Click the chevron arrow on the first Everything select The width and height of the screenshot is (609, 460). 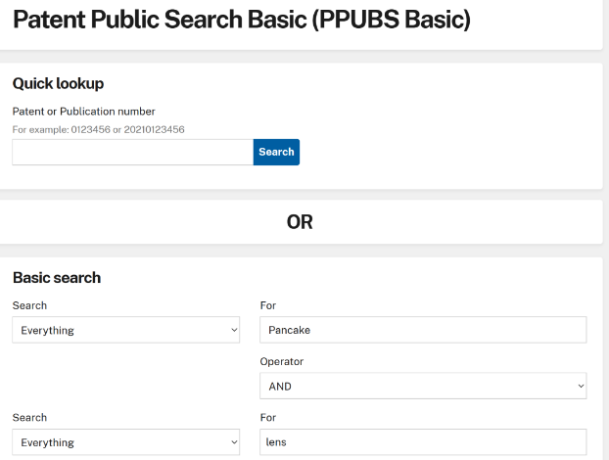coord(233,331)
